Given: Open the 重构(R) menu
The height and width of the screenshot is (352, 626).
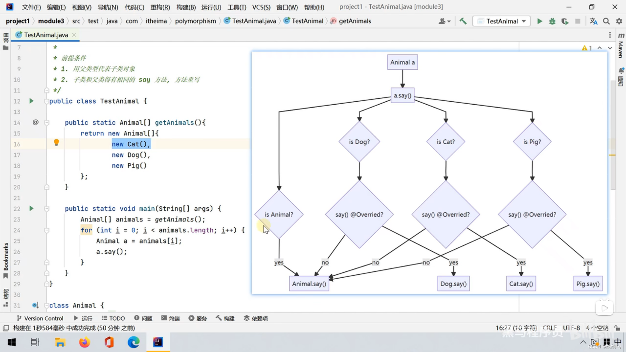Looking at the screenshot, I should tap(160, 7).
